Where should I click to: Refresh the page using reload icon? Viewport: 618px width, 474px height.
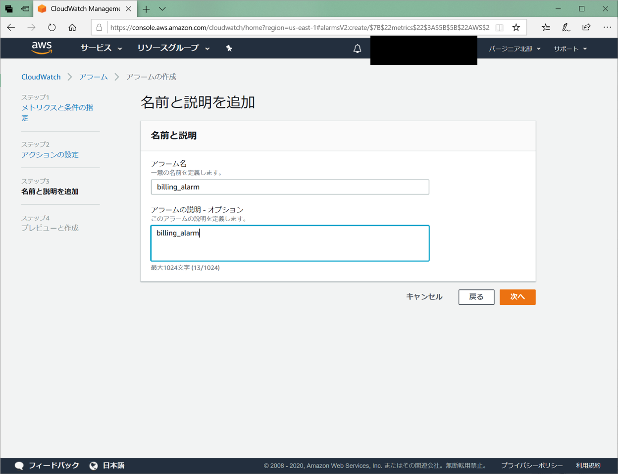tap(52, 27)
